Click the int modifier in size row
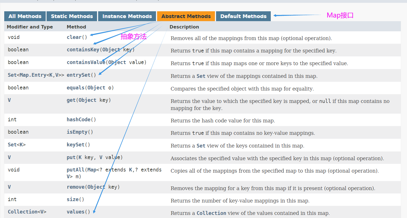The image size is (407, 218). 12,199
